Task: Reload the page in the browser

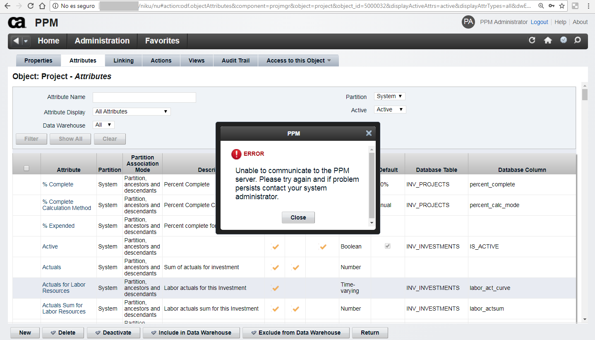Action: (30, 6)
